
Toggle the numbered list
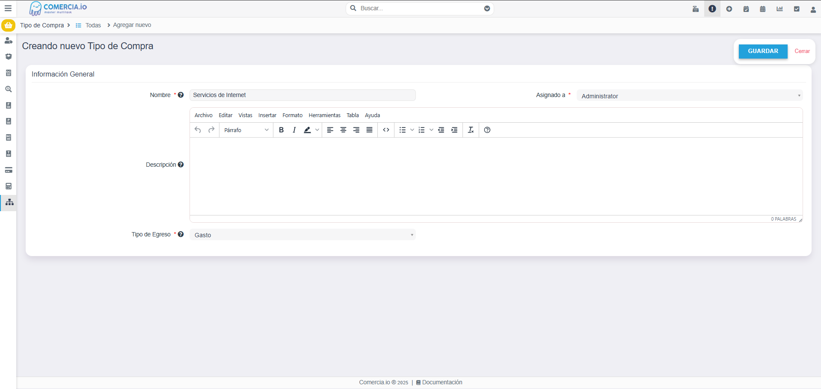[421, 130]
